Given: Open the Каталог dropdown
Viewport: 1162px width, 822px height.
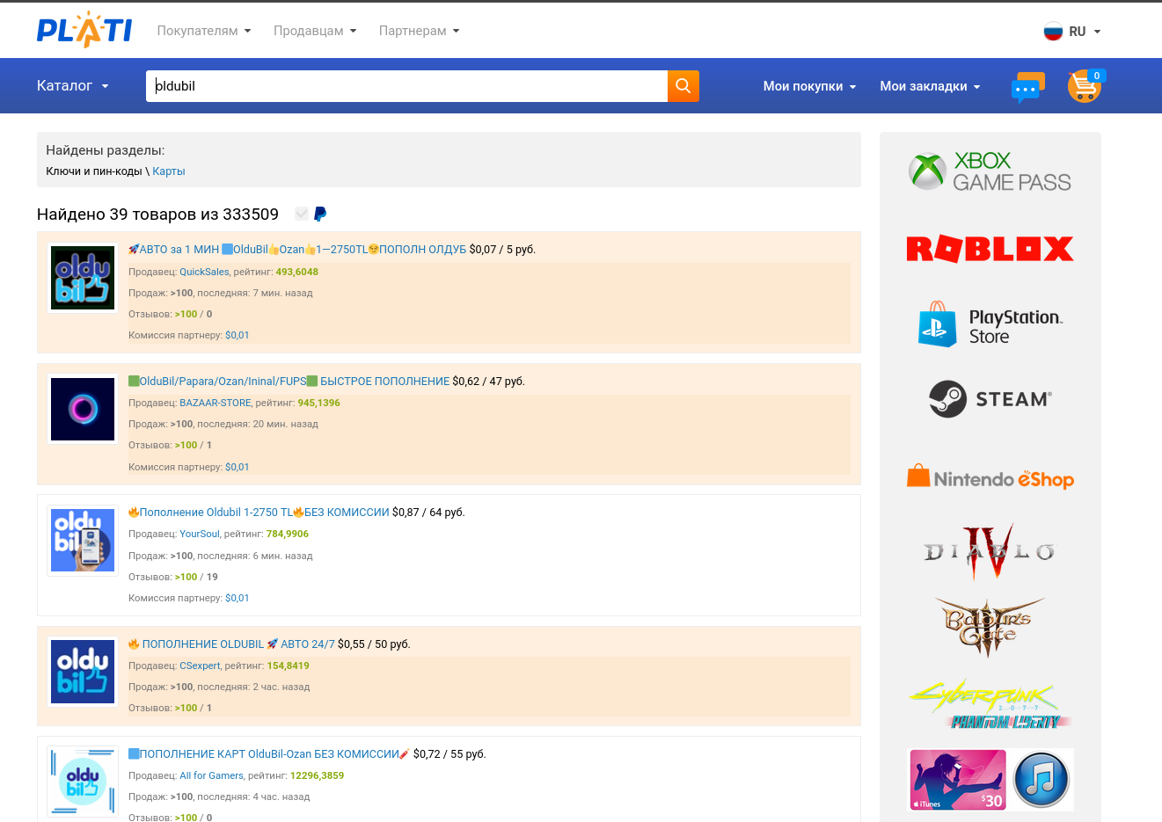Looking at the screenshot, I should 73,86.
